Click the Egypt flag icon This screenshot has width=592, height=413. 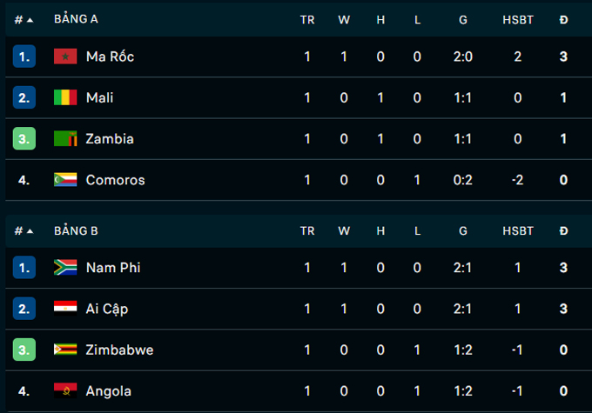(x=65, y=309)
